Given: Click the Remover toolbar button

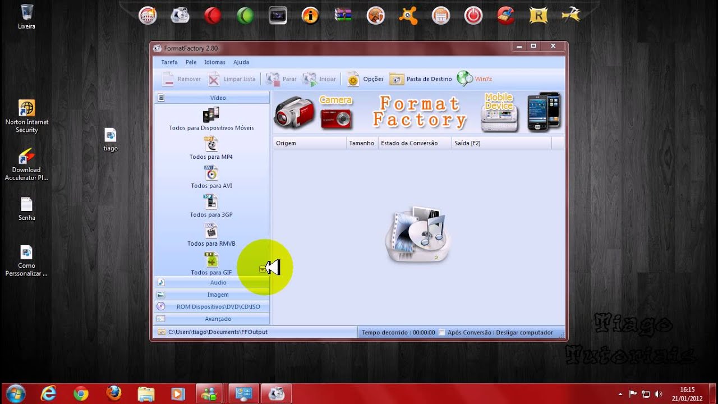Looking at the screenshot, I should point(181,79).
